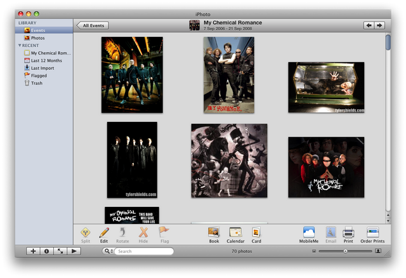406x278 pixels.
Task: Select Photos in the library sidebar
Action: (44, 38)
